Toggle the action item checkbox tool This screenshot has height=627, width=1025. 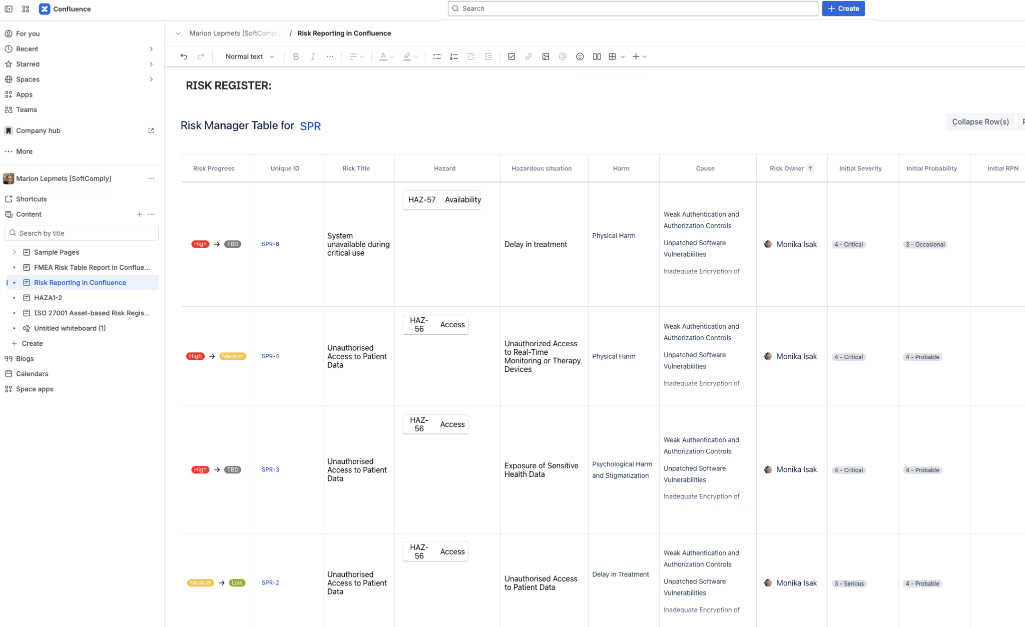[511, 56]
